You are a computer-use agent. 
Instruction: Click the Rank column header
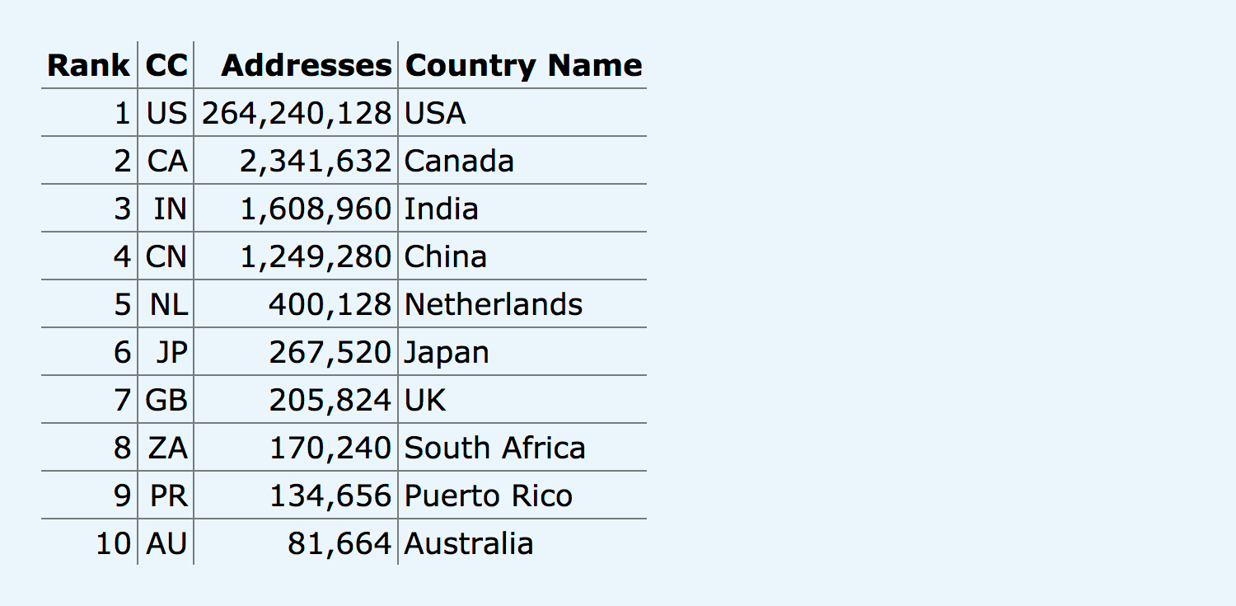click(x=88, y=65)
